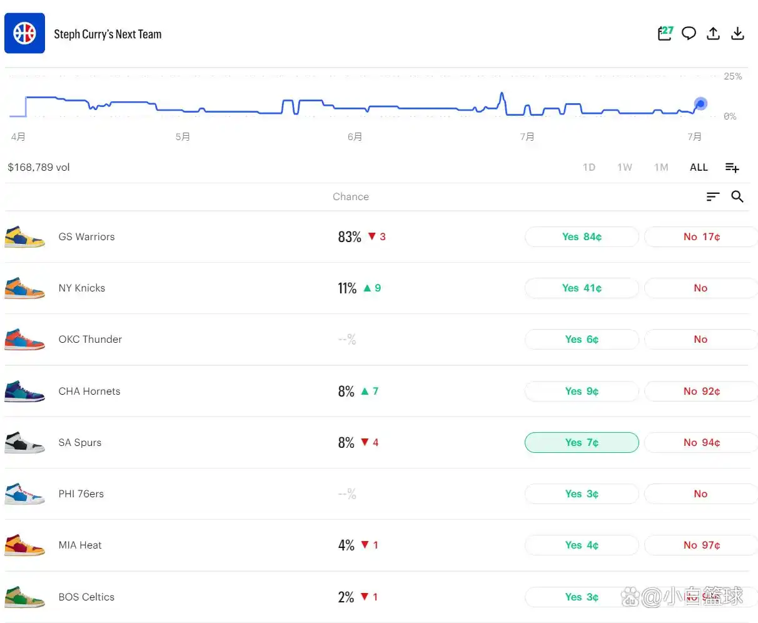Screen dimensions: 758x623
Task: Open the calendar icon with badge 27
Action: (665, 33)
